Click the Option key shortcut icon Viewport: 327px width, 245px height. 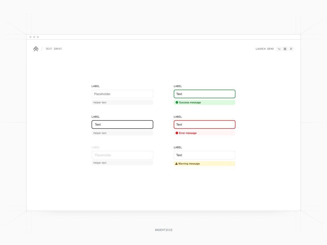279,49
